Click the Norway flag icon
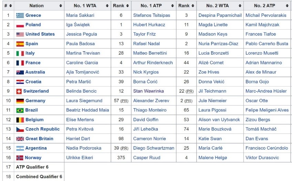This screenshot has width=292, height=181. [x=20, y=158]
